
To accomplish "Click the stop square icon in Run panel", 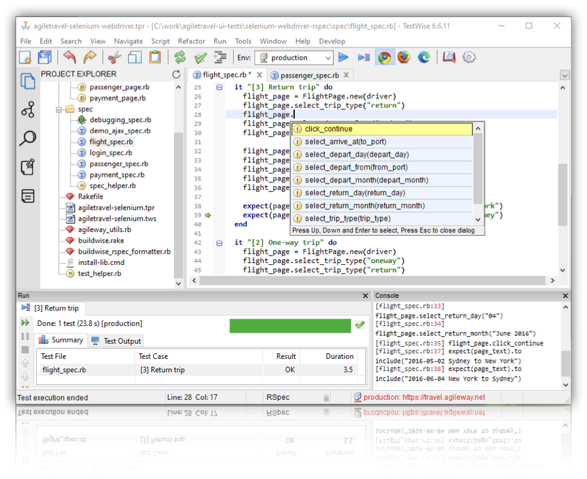I will (x=25, y=349).
